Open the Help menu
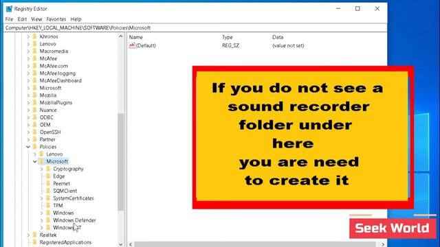 coord(76,19)
